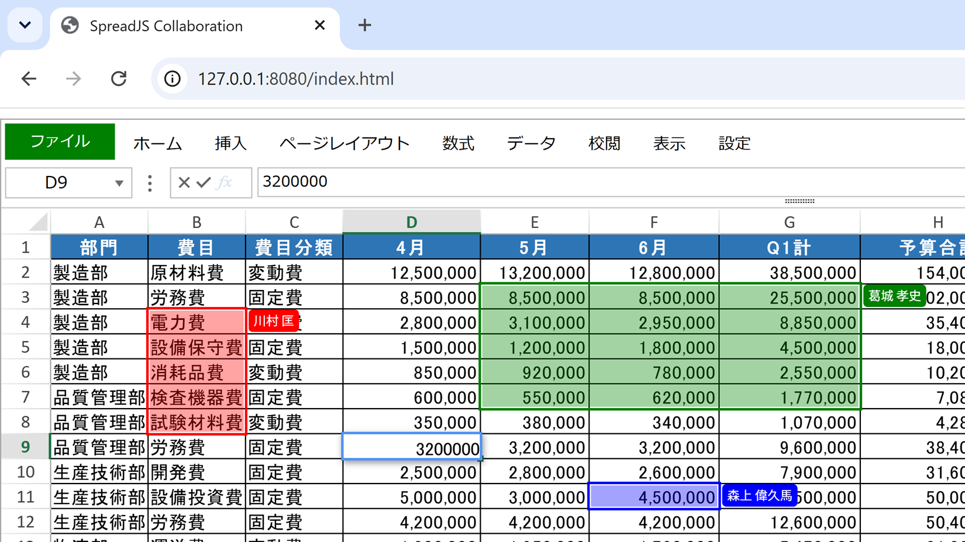The width and height of the screenshot is (965, 542).
Task: Click the cell containing 原材料費
Action: (x=197, y=272)
